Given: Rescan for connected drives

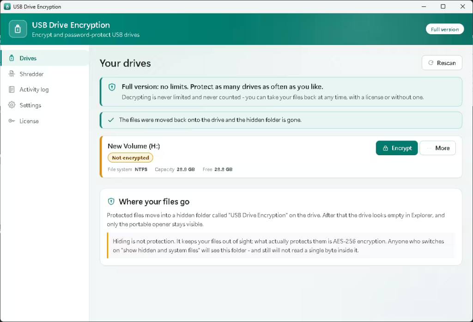Looking at the screenshot, I should pos(442,63).
